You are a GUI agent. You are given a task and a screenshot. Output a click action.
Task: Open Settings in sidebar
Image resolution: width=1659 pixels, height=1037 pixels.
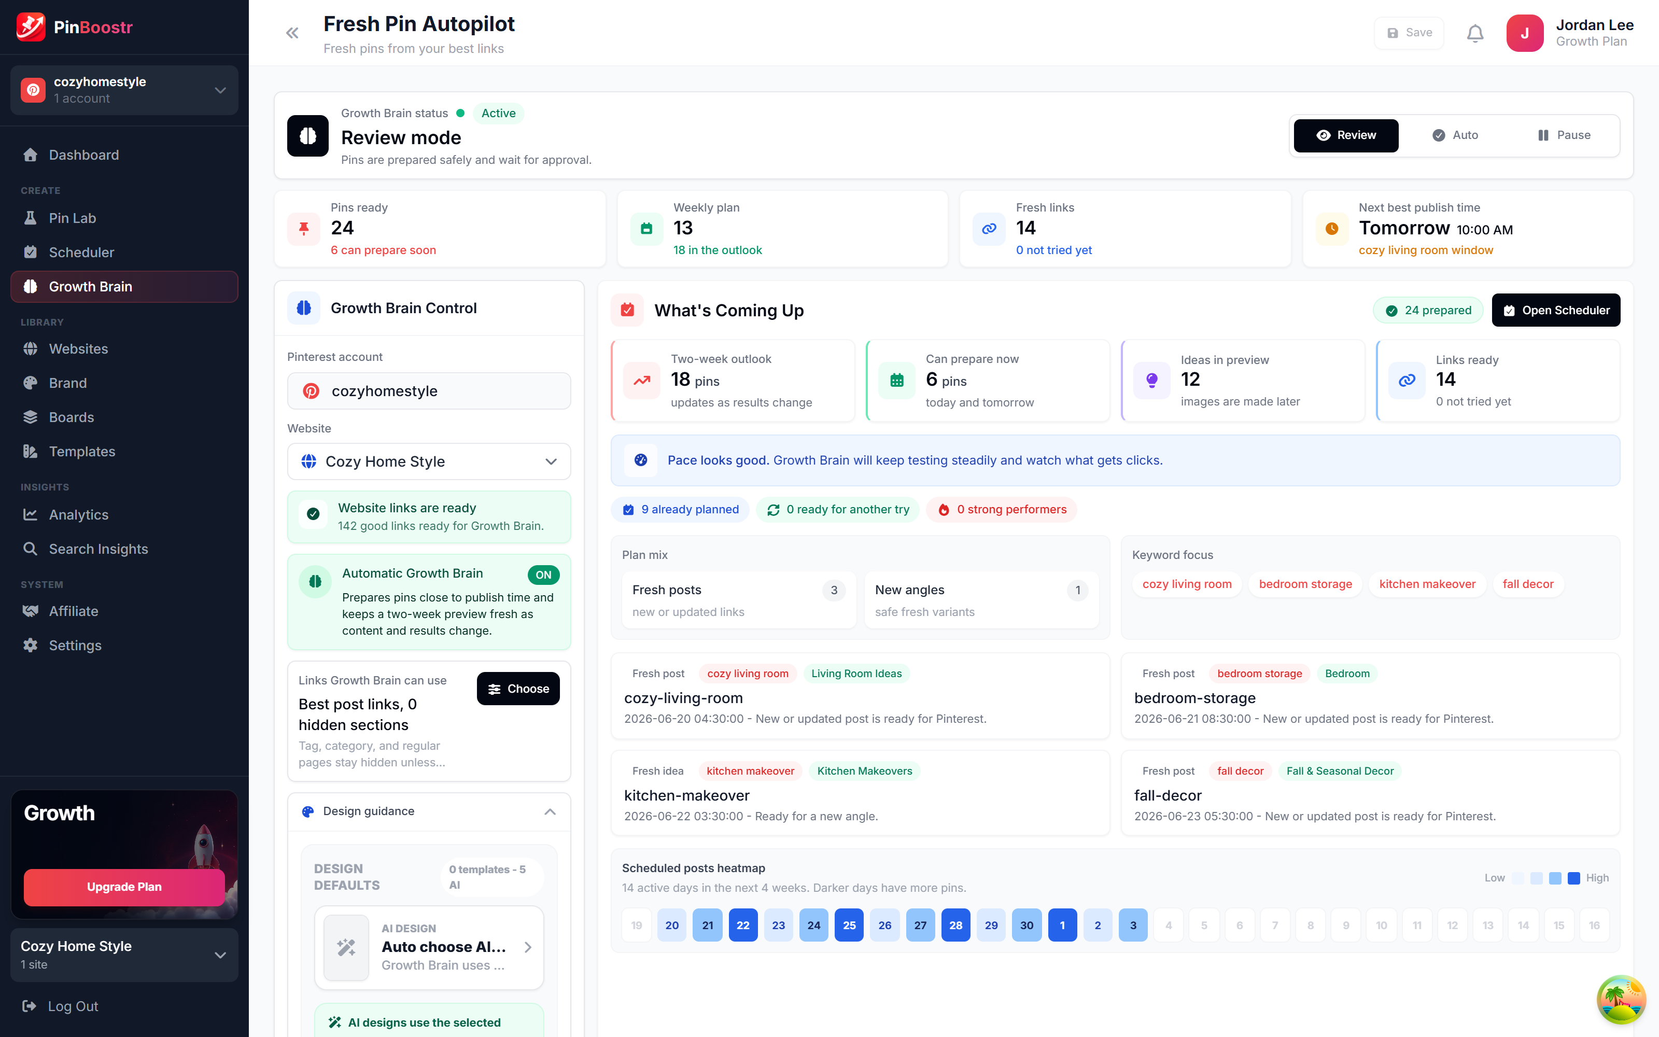coord(124,646)
